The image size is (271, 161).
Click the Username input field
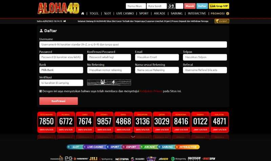click(133, 44)
